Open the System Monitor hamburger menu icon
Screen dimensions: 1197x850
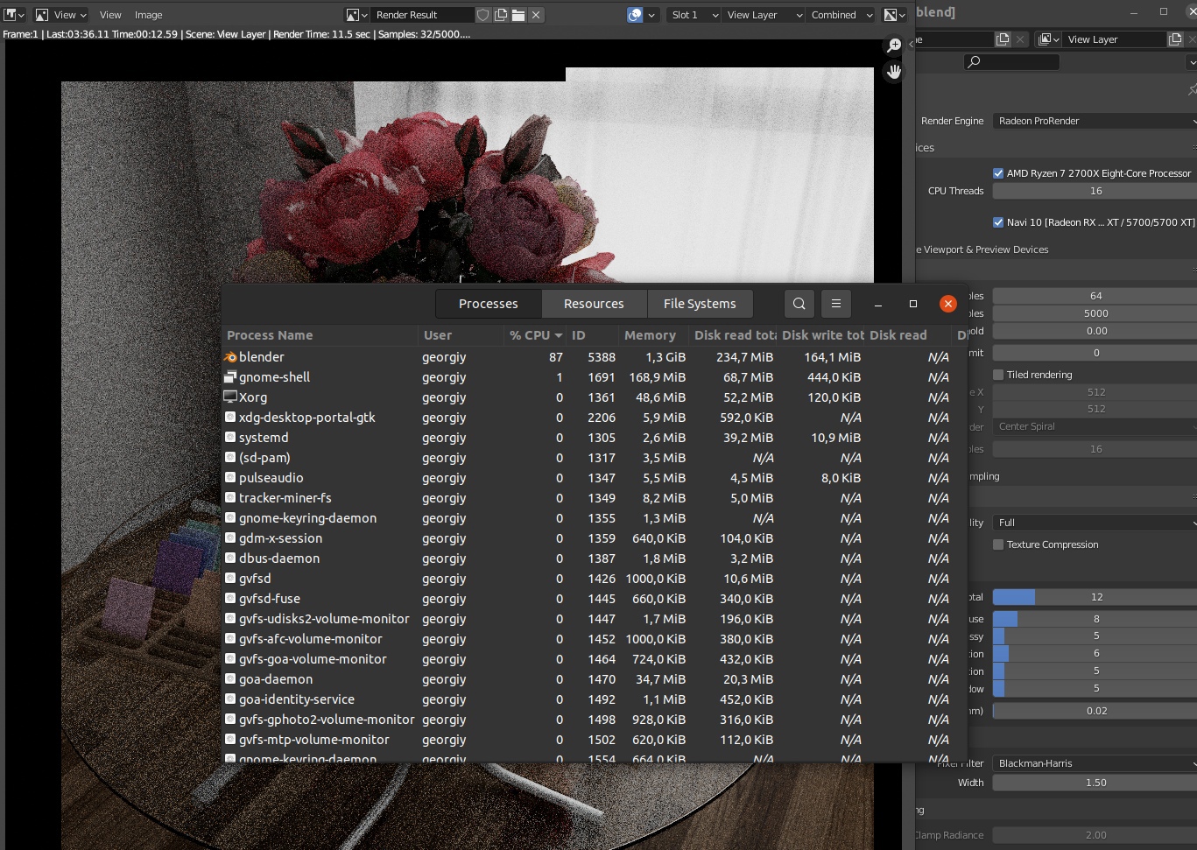[x=835, y=303]
